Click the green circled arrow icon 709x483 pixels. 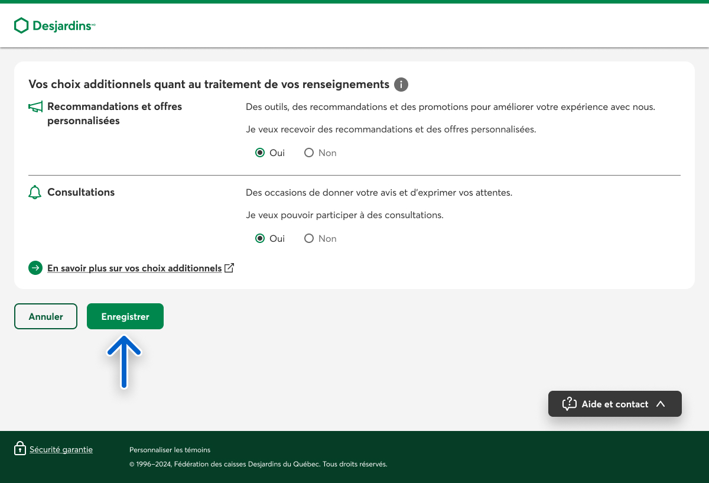tap(35, 268)
